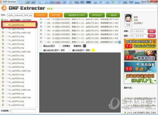The width and height of the screenshot is (158, 115).
Task: Click the green image icon of frame 160
Action: (x=41, y=30)
